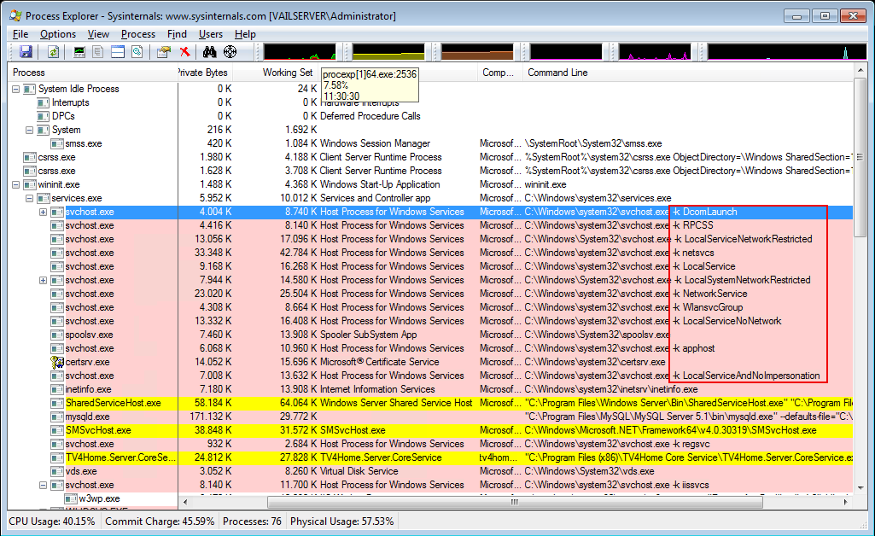Click vertical scrollbar down arrow

[x=860, y=488]
